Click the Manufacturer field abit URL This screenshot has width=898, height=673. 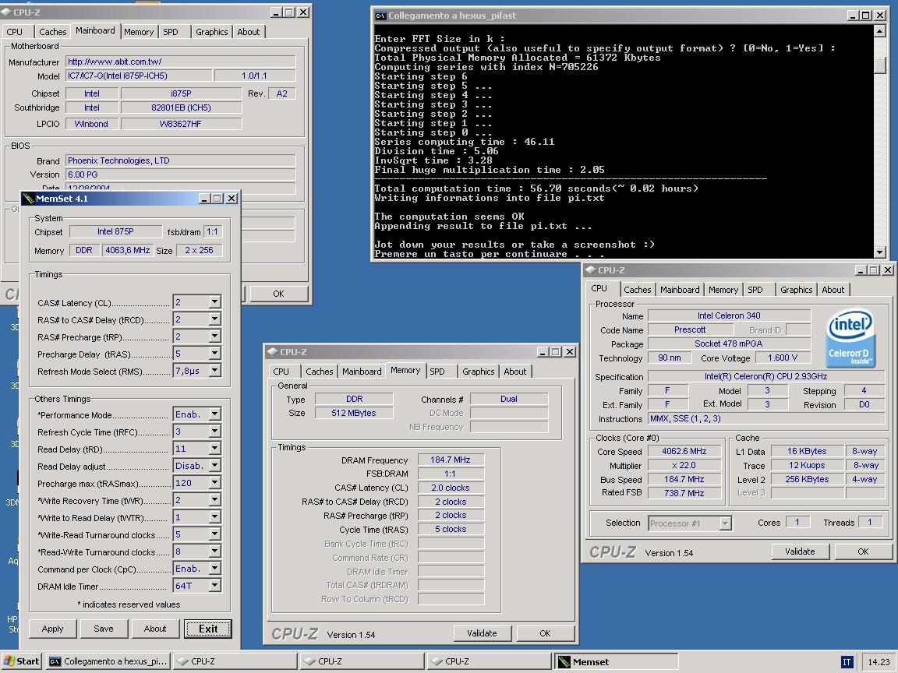pyautogui.click(x=180, y=62)
